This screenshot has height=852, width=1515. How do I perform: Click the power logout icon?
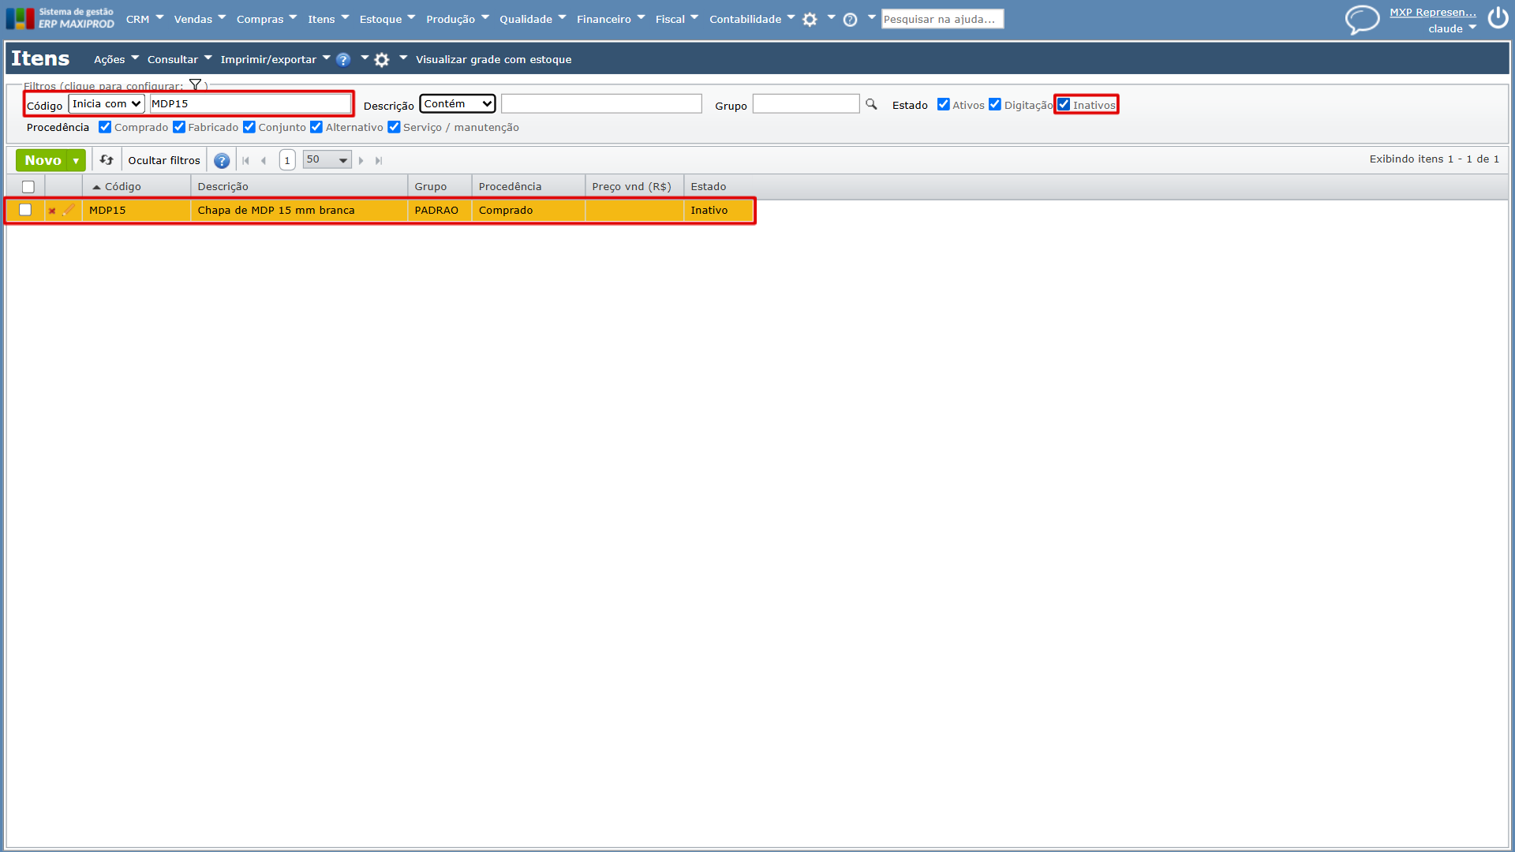[1498, 18]
